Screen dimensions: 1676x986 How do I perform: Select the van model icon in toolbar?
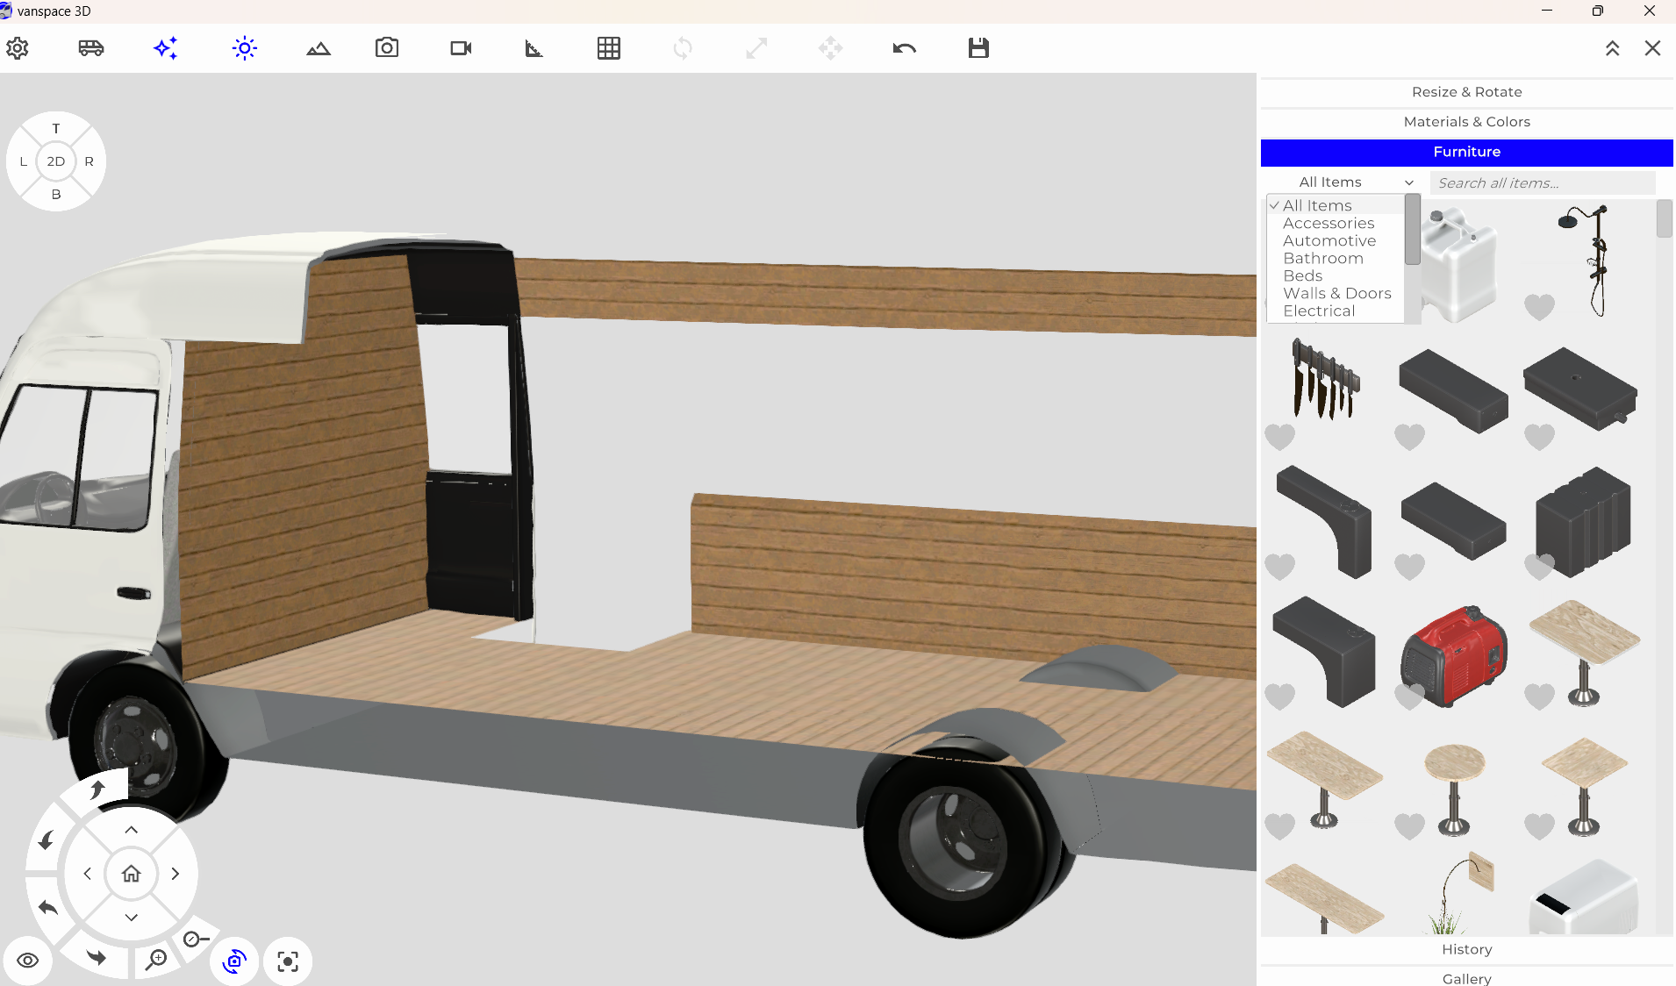pos(91,48)
